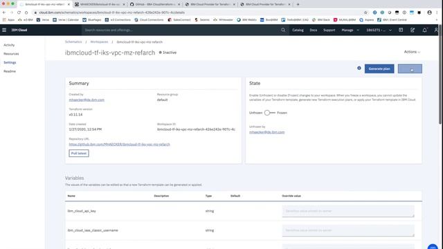
Task: Click the Override value column header
Action: point(291,196)
